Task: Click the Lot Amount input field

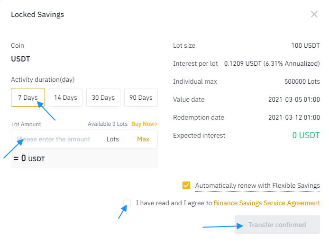Action: pyautogui.click(x=57, y=139)
